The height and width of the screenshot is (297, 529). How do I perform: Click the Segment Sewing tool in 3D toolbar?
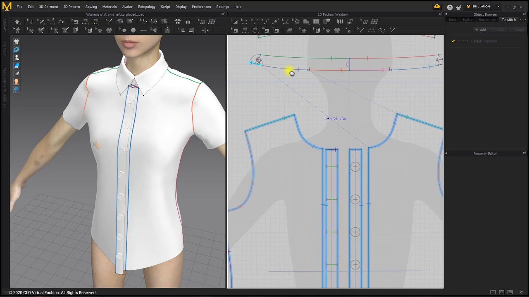pos(85,21)
